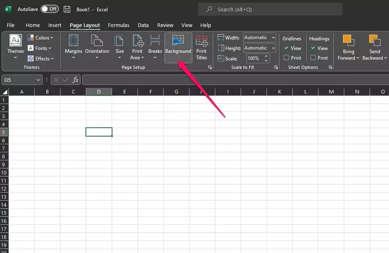The image size is (389, 253).
Task: Click the Scale 100% input field
Action: pyautogui.click(x=254, y=58)
